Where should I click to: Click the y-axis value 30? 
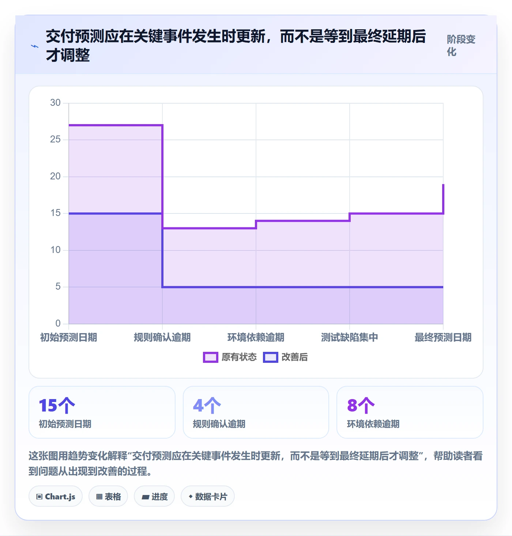pyautogui.click(x=55, y=103)
